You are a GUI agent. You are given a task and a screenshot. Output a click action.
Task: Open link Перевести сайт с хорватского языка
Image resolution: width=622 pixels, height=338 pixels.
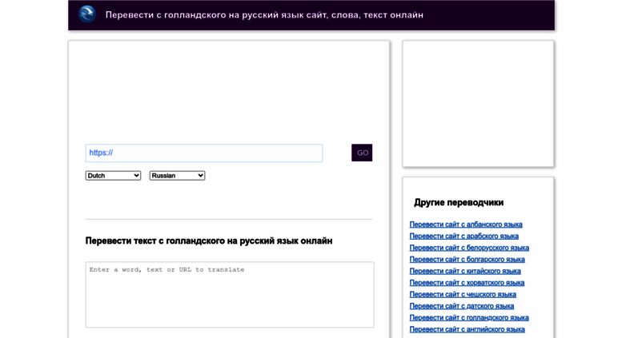[x=467, y=283]
